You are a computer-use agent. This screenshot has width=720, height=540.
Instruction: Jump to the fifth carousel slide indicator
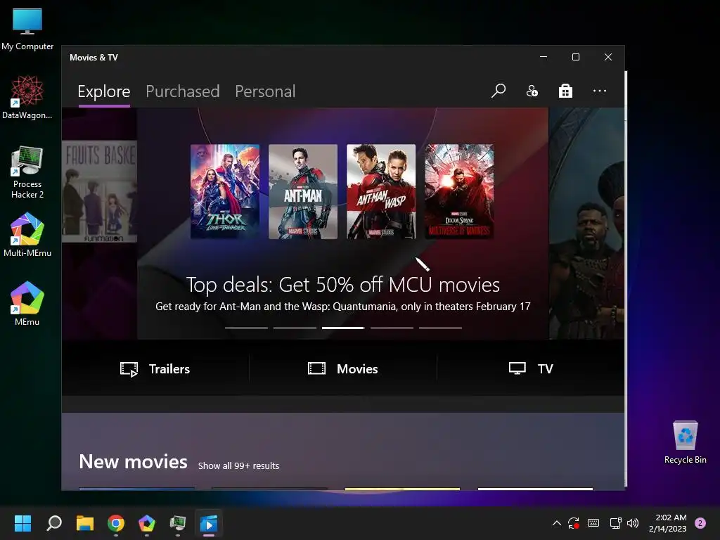pos(440,328)
